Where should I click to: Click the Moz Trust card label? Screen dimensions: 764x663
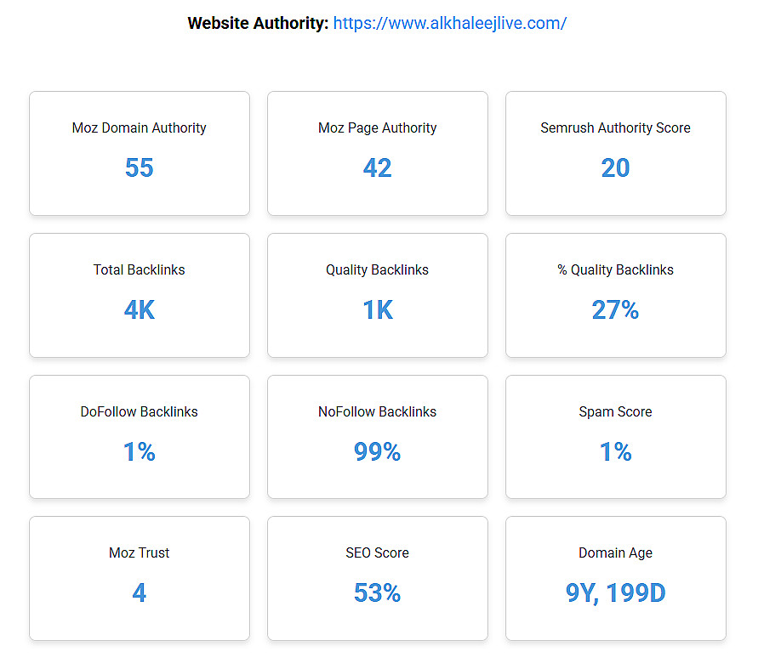[140, 553]
